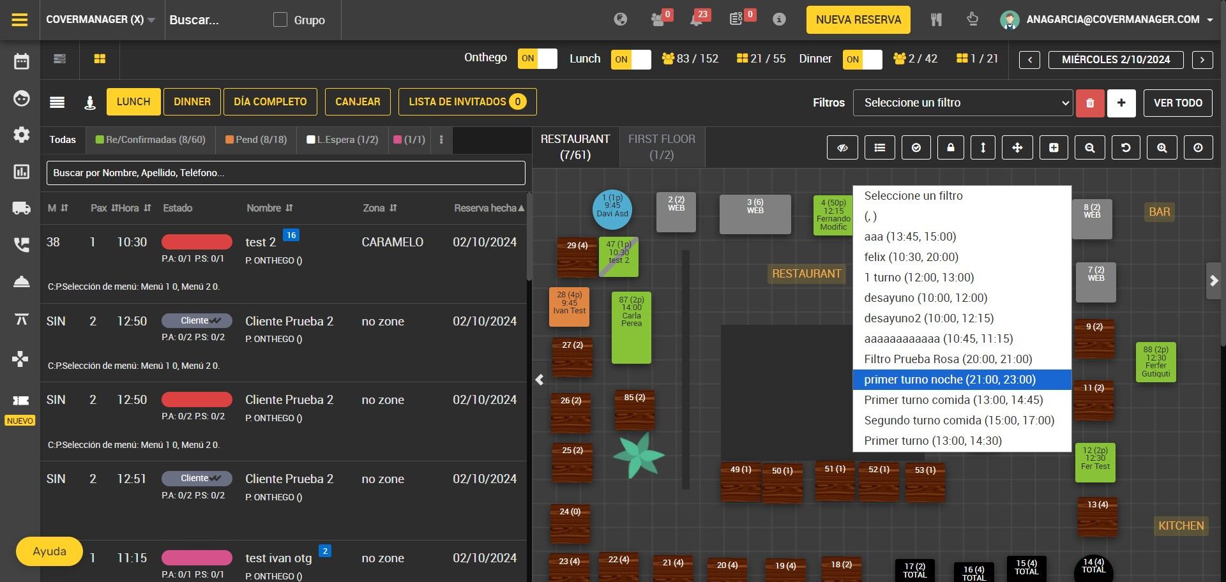Open the hamburger main menu

[20, 20]
